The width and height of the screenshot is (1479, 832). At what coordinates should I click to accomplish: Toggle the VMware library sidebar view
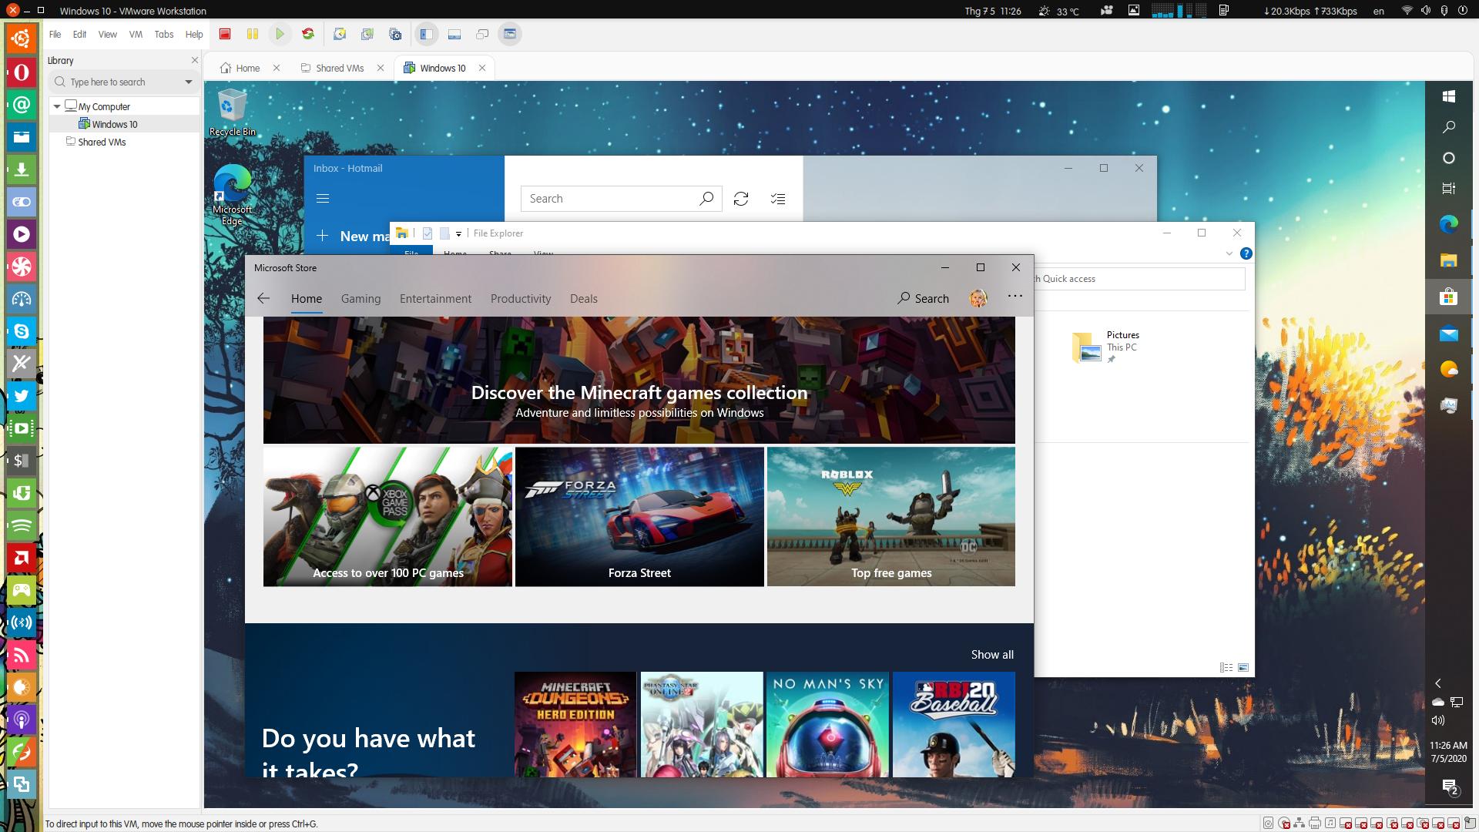426,34
